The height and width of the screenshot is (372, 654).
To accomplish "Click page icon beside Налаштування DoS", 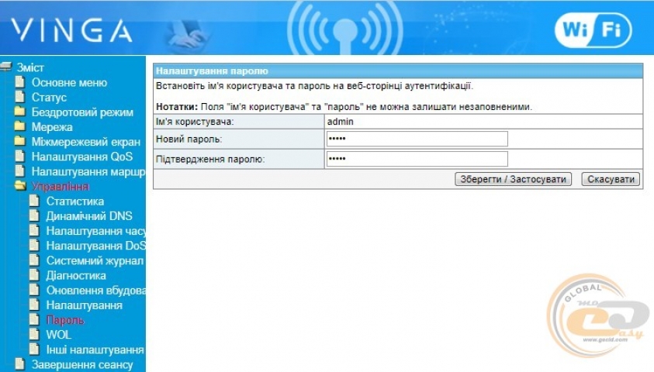I will click(x=35, y=246).
